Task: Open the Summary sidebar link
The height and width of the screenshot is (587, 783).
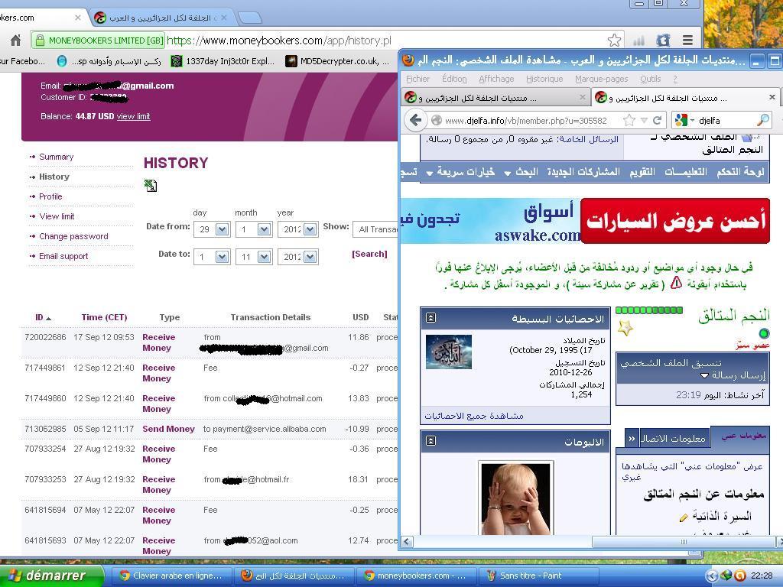Action: pos(57,157)
